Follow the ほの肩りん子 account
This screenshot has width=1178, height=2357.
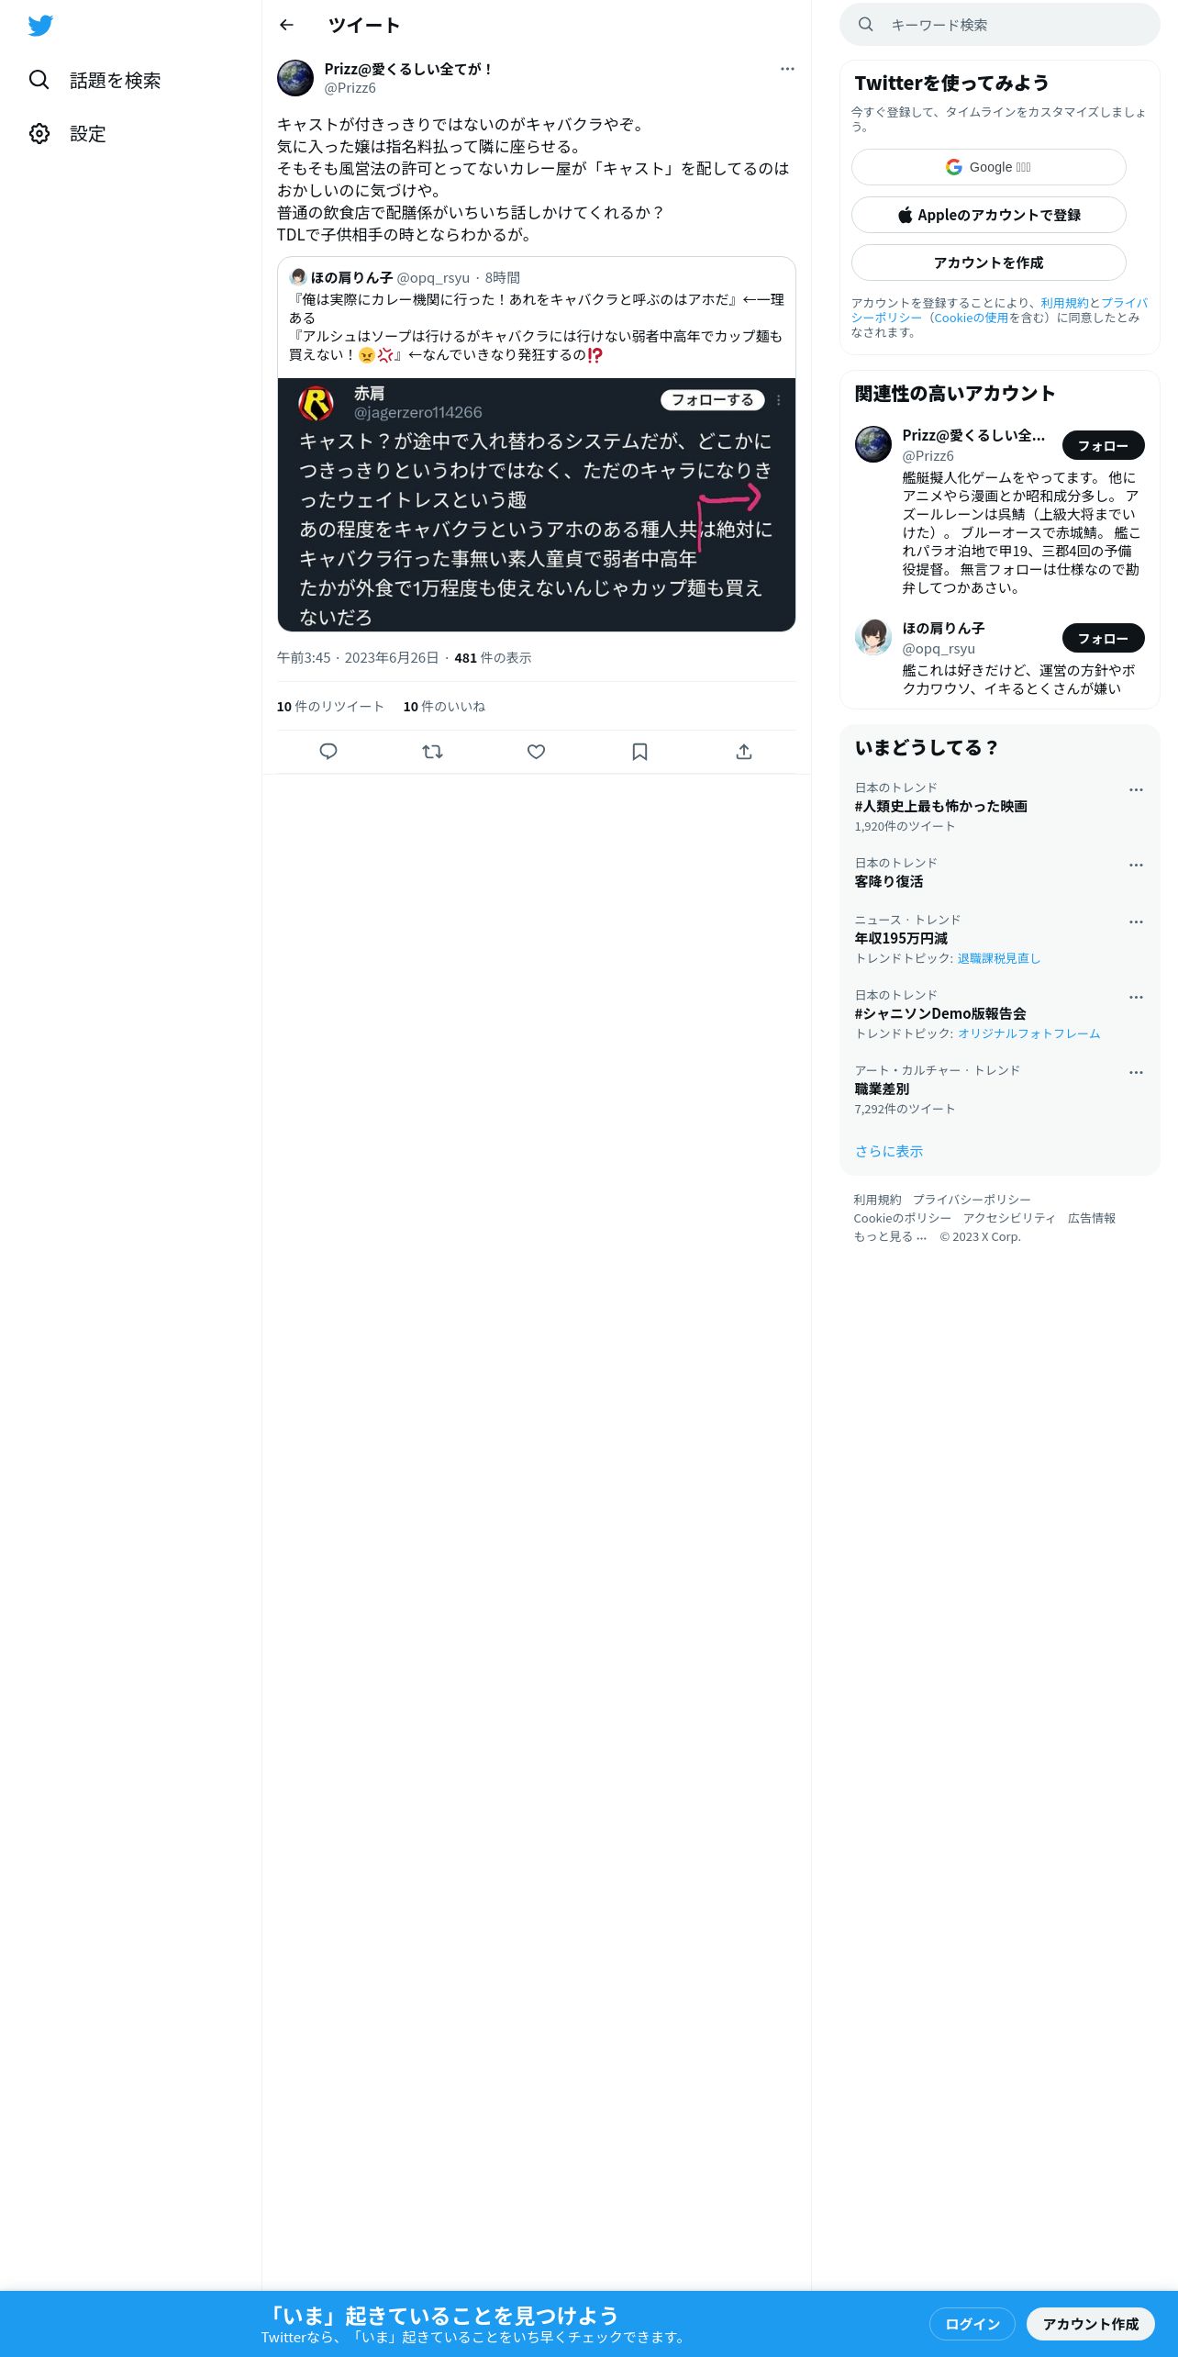[x=1104, y=638]
